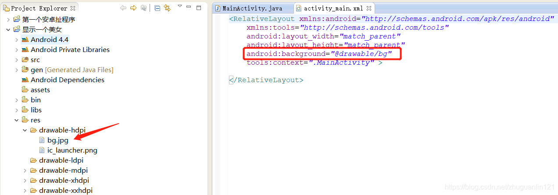Collapse the drawable-hdpi folder
The height and width of the screenshot is (195, 558).
click(25, 130)
